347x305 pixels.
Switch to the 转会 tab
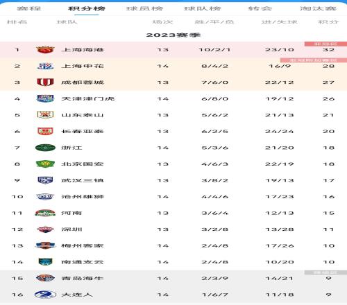[260, 9]
